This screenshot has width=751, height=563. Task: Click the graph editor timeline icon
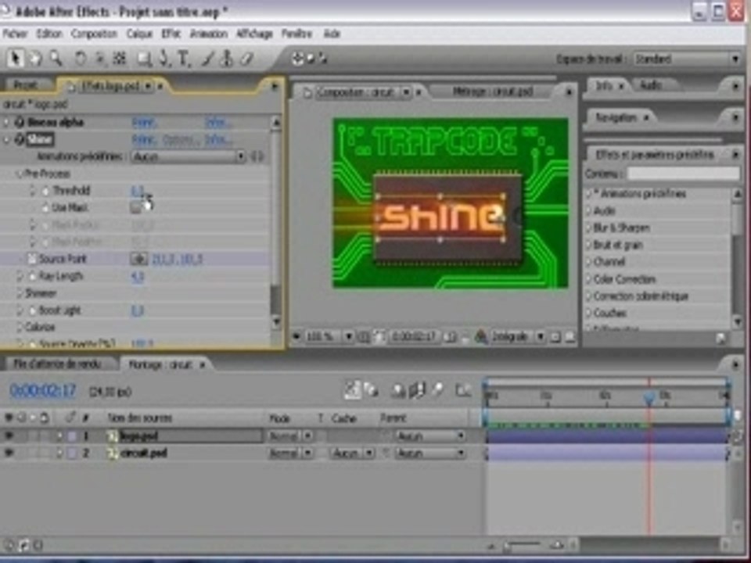click(x=462, y=391)
